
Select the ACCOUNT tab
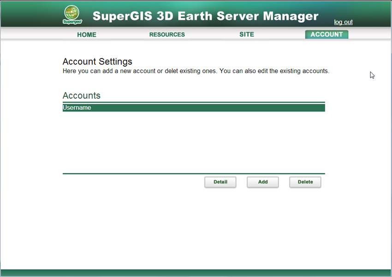[327, 35]
